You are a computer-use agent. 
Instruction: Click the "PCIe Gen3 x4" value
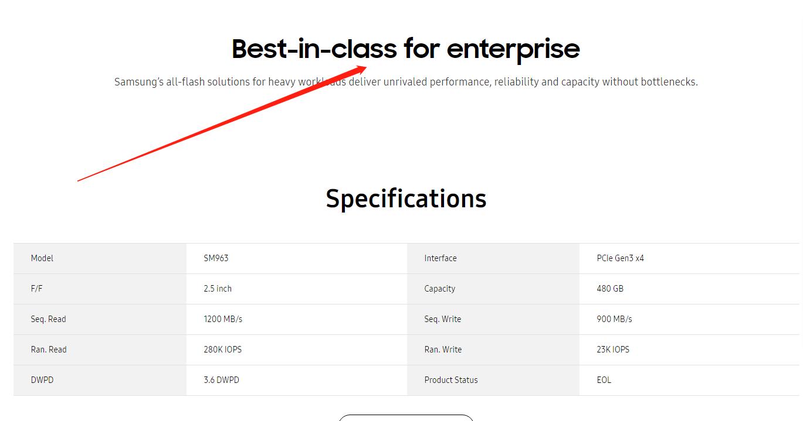coord(620,258)
